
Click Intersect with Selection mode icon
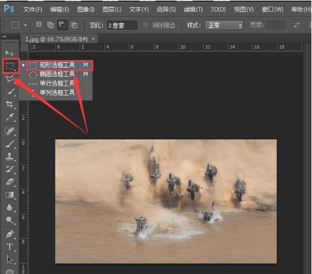74,25
